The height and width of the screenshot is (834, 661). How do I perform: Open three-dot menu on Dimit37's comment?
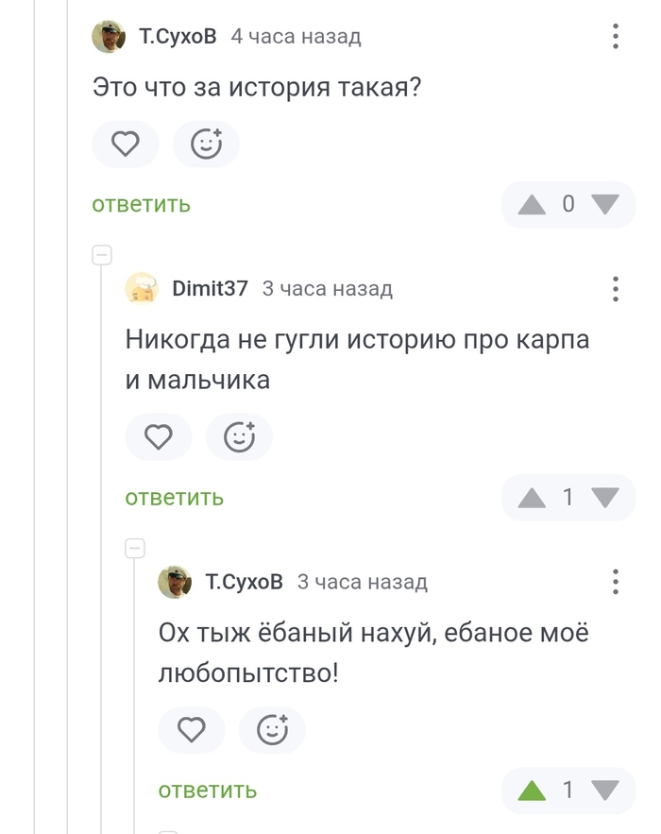(616, 289)
